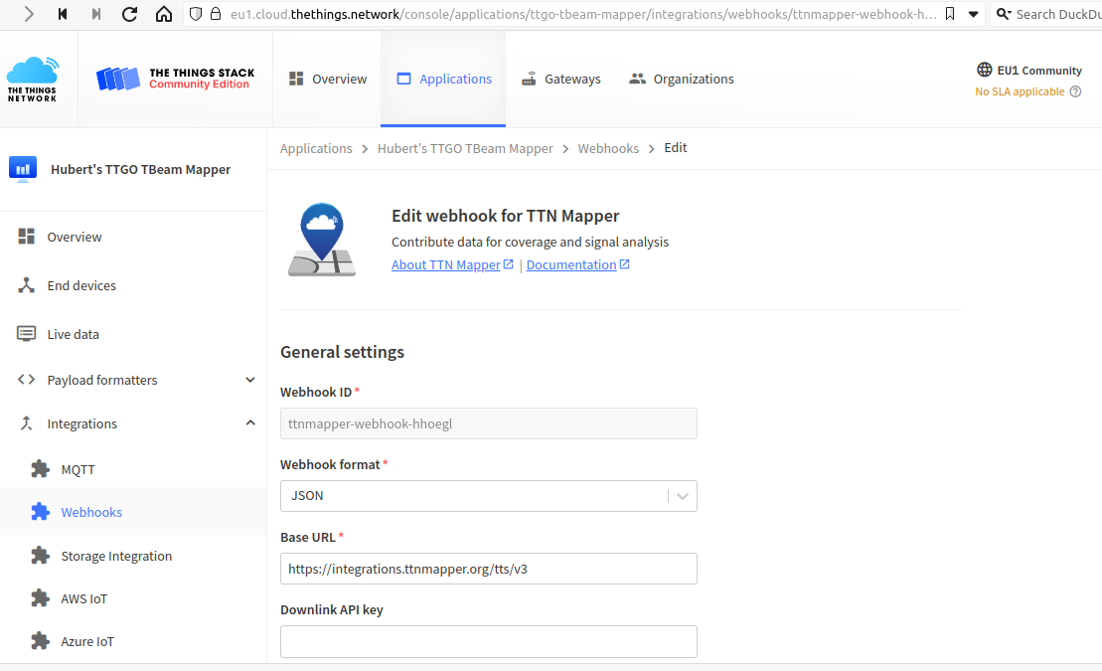Click the browser forward arrow

click(x=29, y=14)
